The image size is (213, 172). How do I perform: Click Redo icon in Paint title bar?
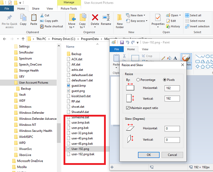tap(133, 42)
